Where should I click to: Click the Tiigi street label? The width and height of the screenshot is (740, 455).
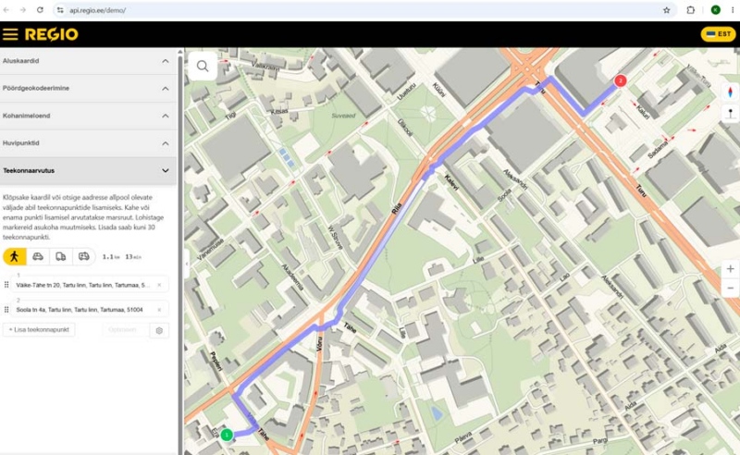230,115
